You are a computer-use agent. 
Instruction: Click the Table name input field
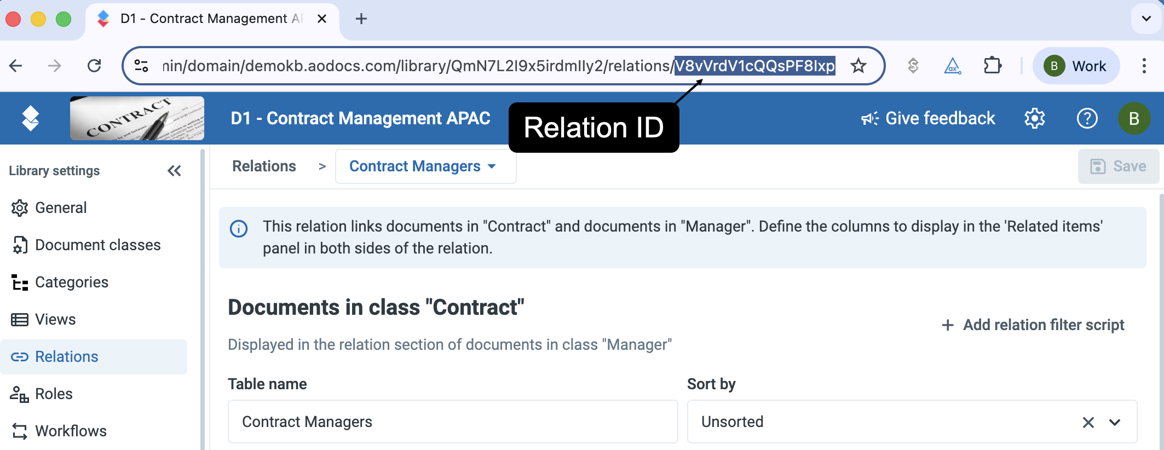453,422
